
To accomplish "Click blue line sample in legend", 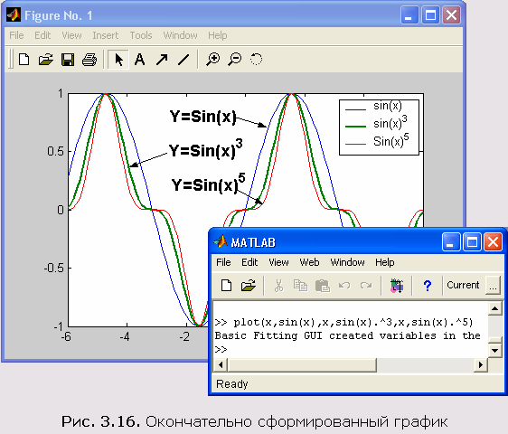I will click(356, 110).
